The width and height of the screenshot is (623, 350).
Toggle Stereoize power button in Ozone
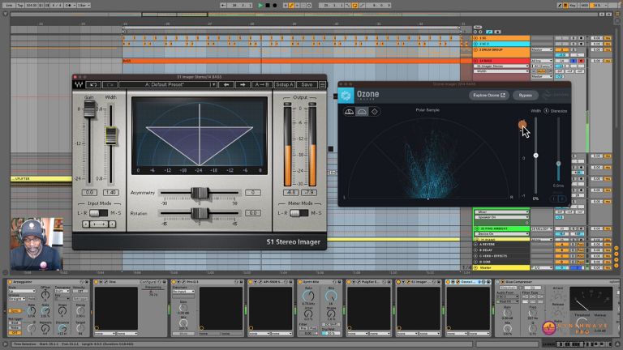coord(546,111)
